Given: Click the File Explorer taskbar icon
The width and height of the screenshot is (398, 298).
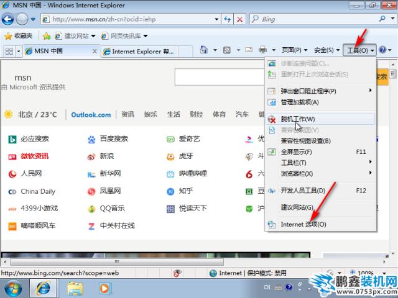Looking at the screenshot, I should (75, 289).
